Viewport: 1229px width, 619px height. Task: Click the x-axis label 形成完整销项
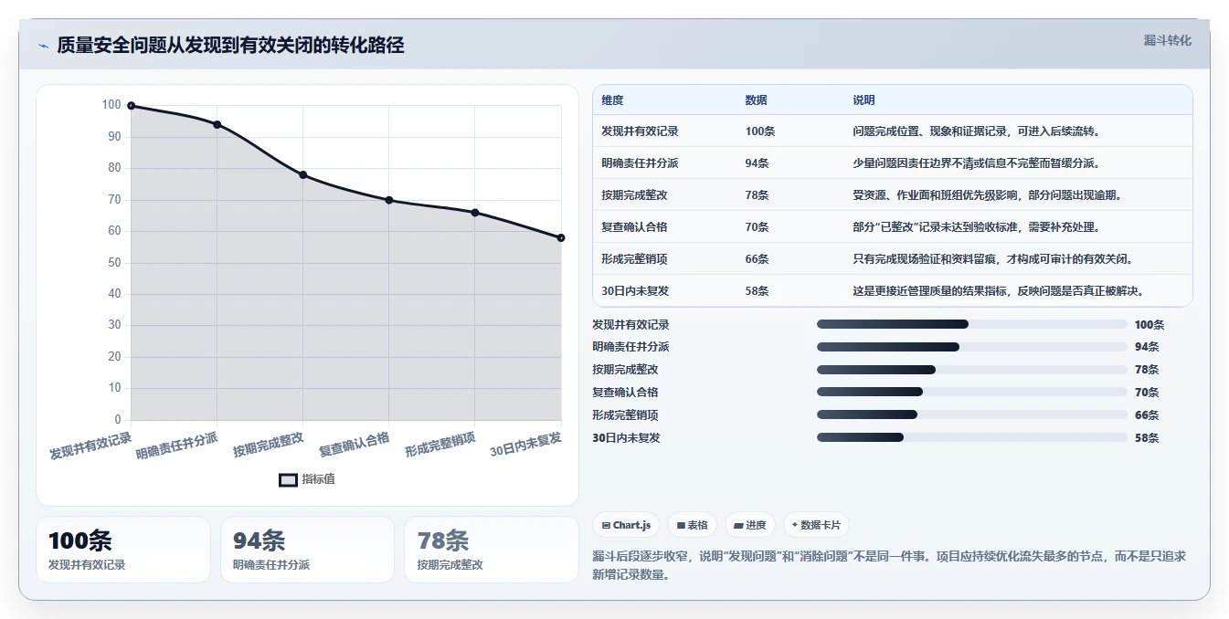click(x=440, y=445)
